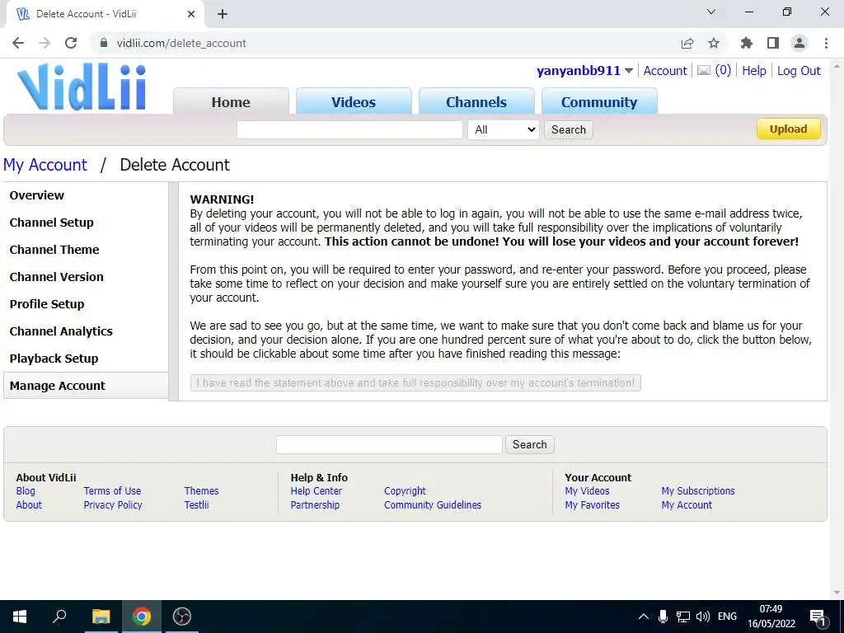Screen dimensions: 844x633
Task: Switch to the Home tab
Action: click(x=231, y=101)
